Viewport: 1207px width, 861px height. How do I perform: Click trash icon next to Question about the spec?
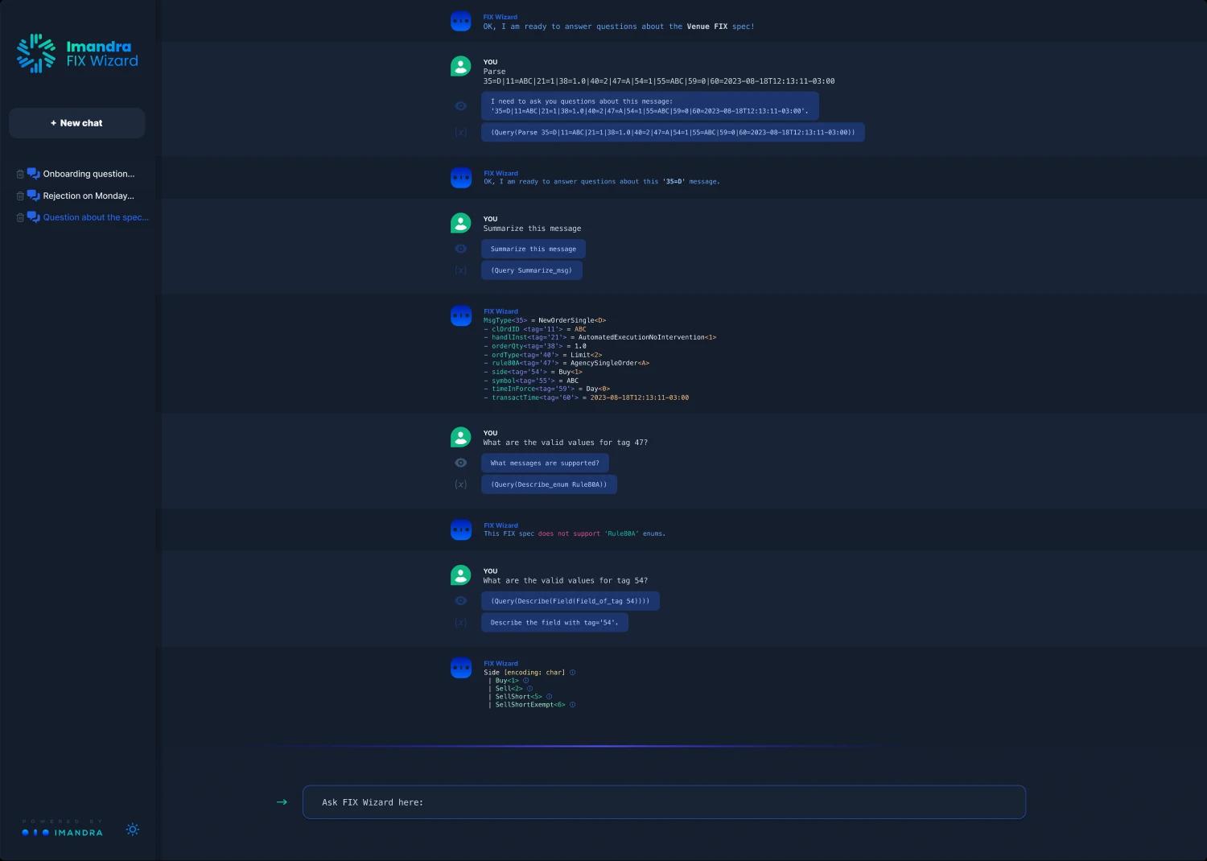20,217
